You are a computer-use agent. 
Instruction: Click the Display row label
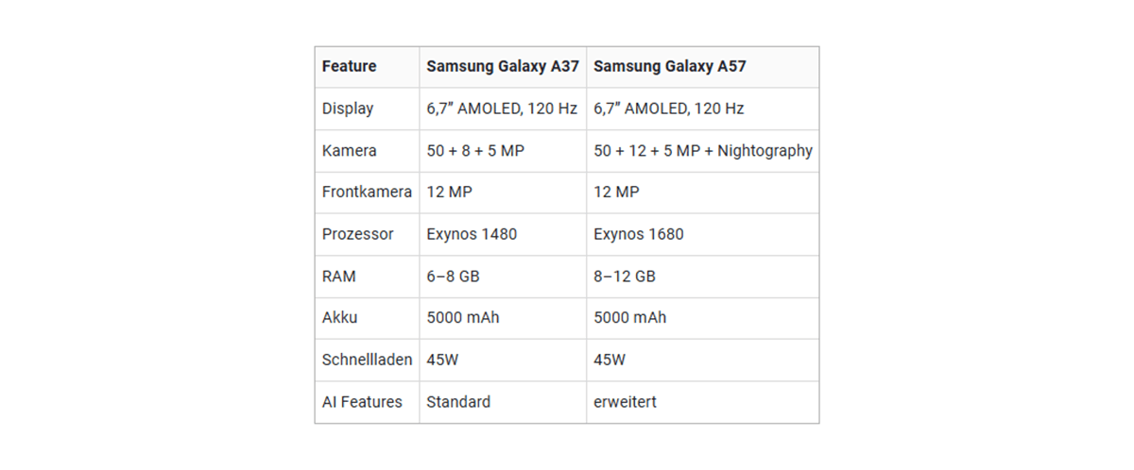(x=348, y=109)
